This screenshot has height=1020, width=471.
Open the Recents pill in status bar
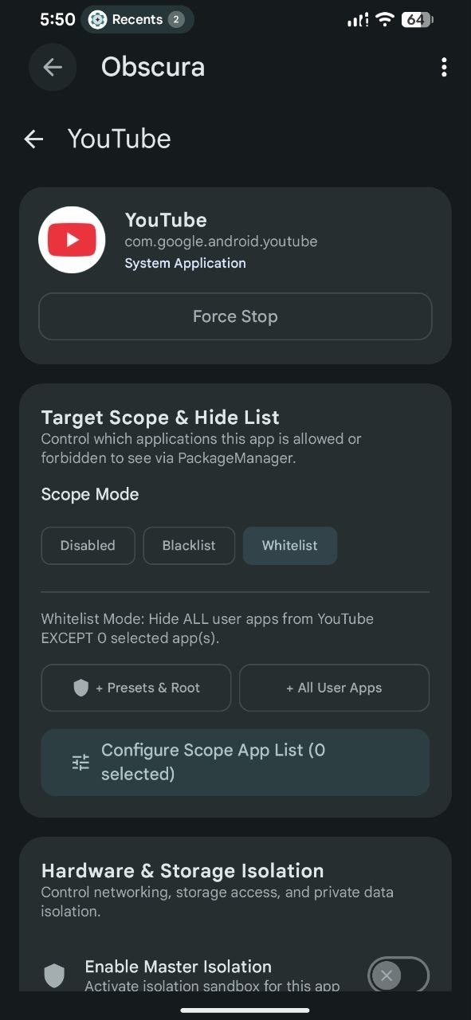click(137, 20)
